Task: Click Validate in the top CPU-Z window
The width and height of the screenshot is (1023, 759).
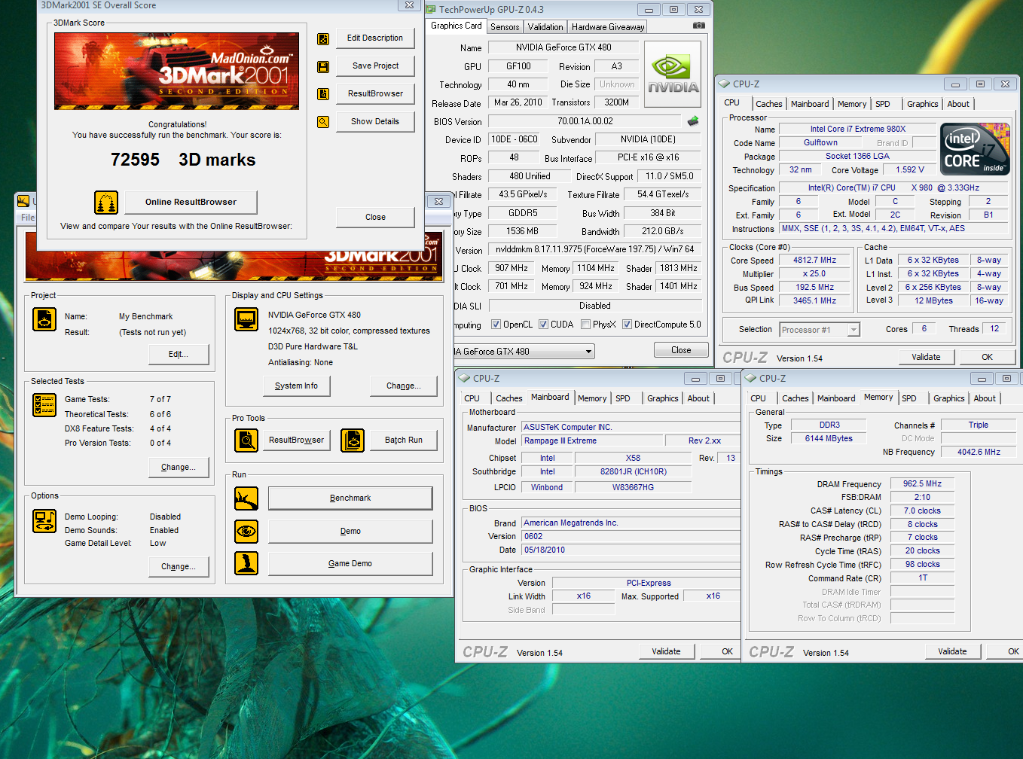Action: 926,357
